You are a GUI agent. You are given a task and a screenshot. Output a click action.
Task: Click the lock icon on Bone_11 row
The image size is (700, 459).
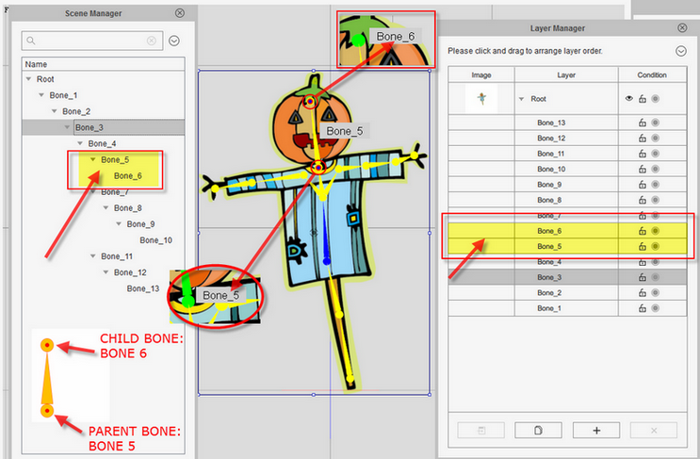point(642,154)
